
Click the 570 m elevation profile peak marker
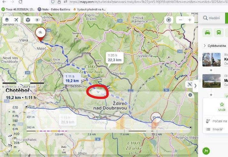click(26, 107)
